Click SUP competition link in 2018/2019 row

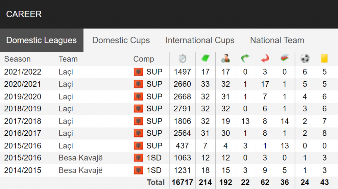pyautogui.click(x=154, y=109)
